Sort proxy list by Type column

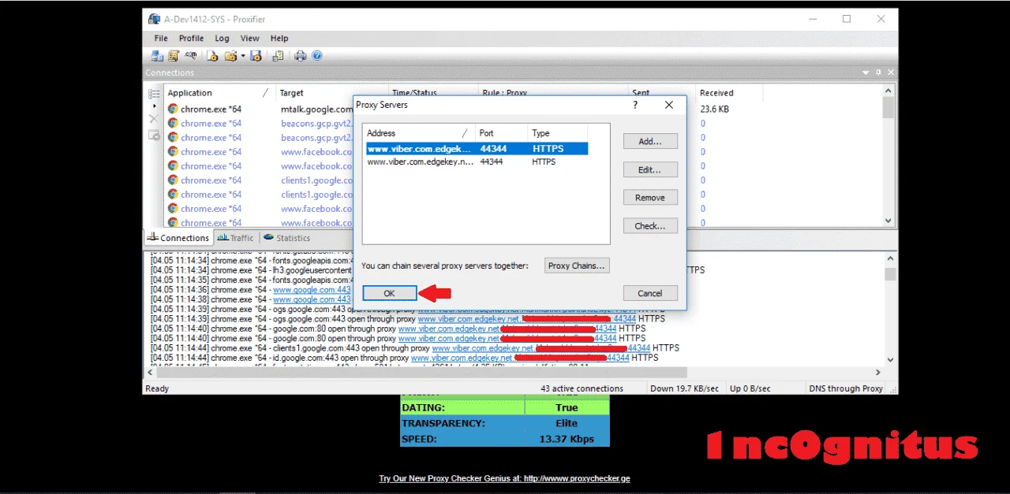pos(557,133)
